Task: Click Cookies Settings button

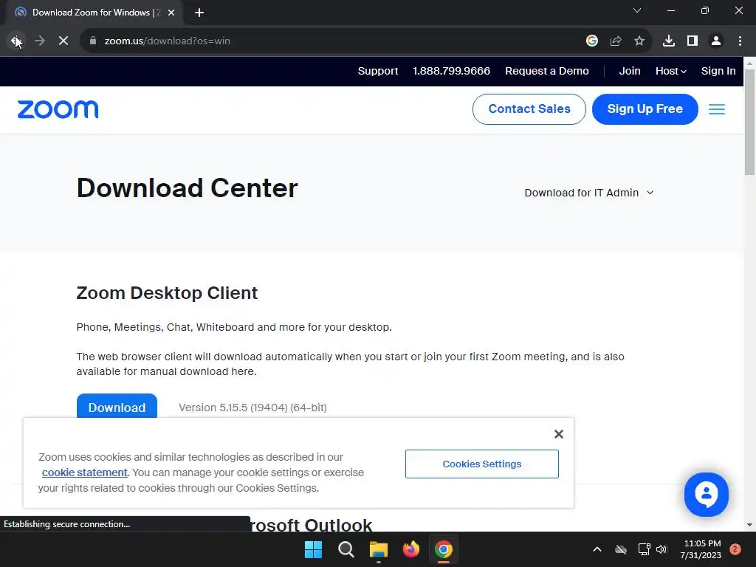Action: click(481, 464)
